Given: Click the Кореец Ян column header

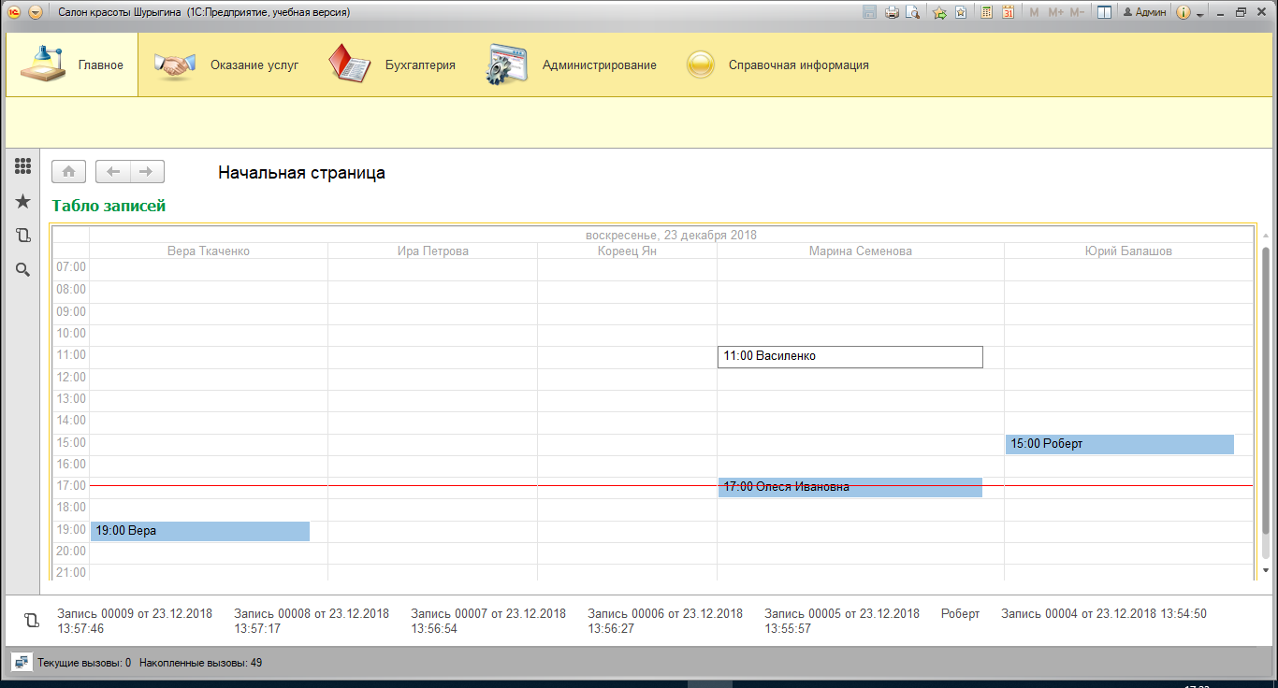Looking at the screenshot, I should pos(627,251).
